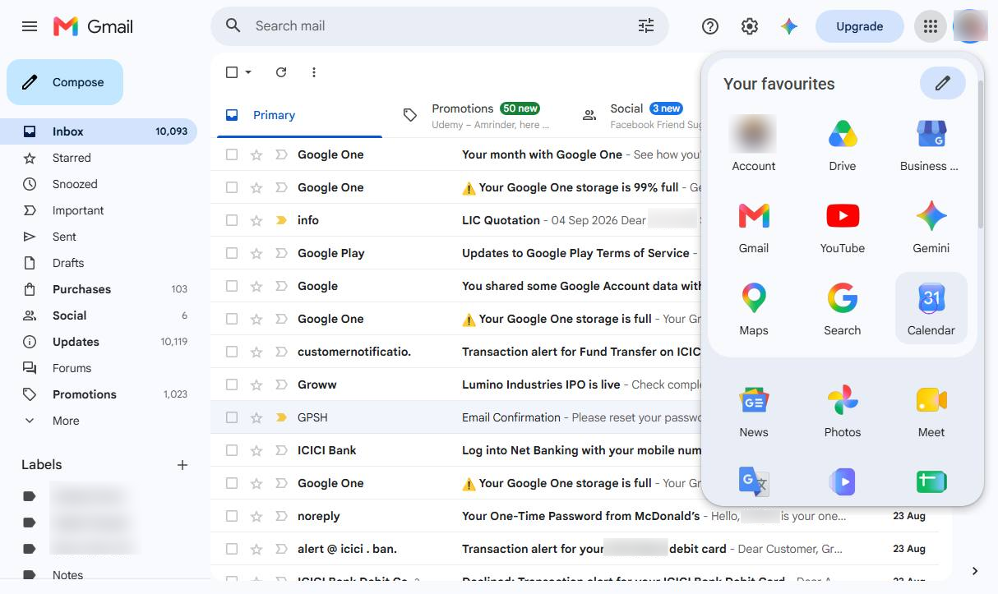Open Google Maps app
998x594 pixels.
click(x=753, y=308)
